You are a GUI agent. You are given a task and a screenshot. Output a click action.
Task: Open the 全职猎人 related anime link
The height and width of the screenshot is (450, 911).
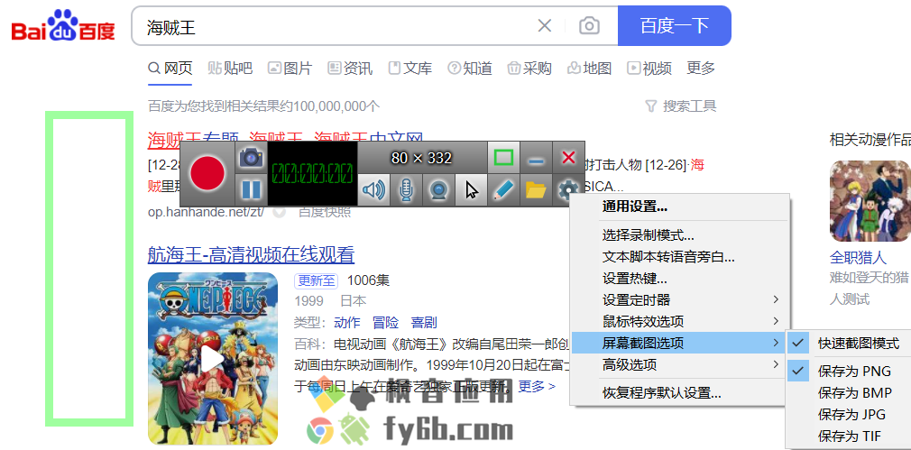858,257
